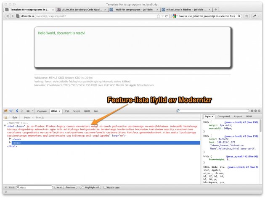Close the Mall för testprogram jsFiddle tab
Screen dimensions: 265x198
[x=157, y=10]
